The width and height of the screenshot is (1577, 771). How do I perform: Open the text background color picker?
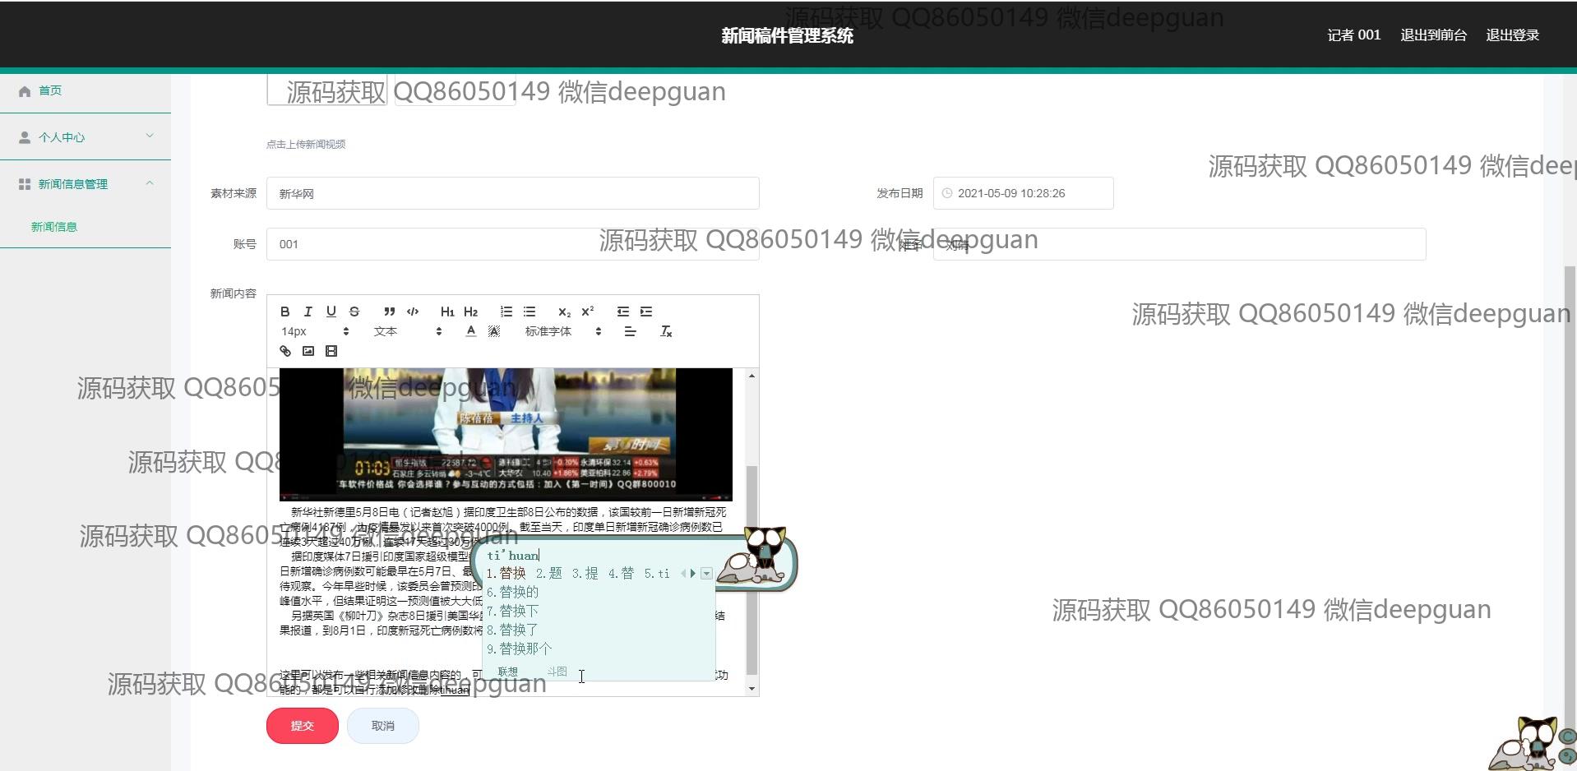pos(494,331)
